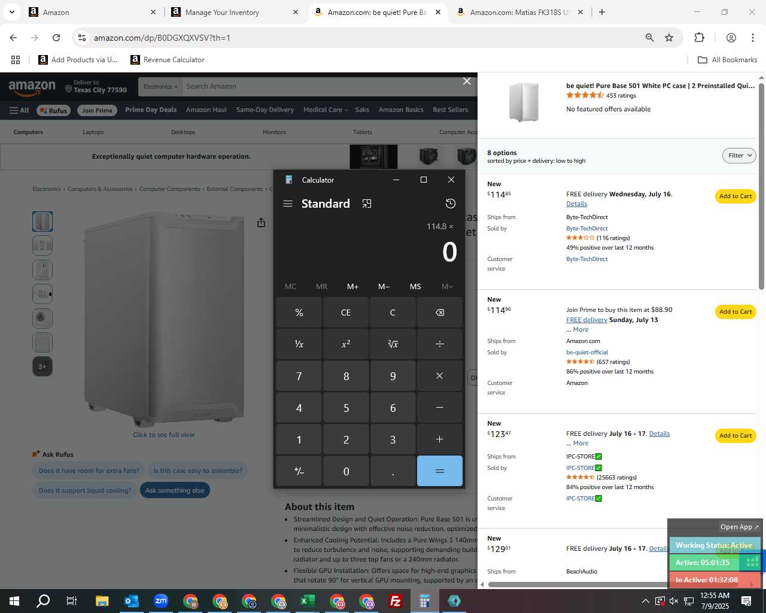The width and height of the screenshot is (766, 613).
Task: Click the percent key in Calculator
Action: coord(299,312)
